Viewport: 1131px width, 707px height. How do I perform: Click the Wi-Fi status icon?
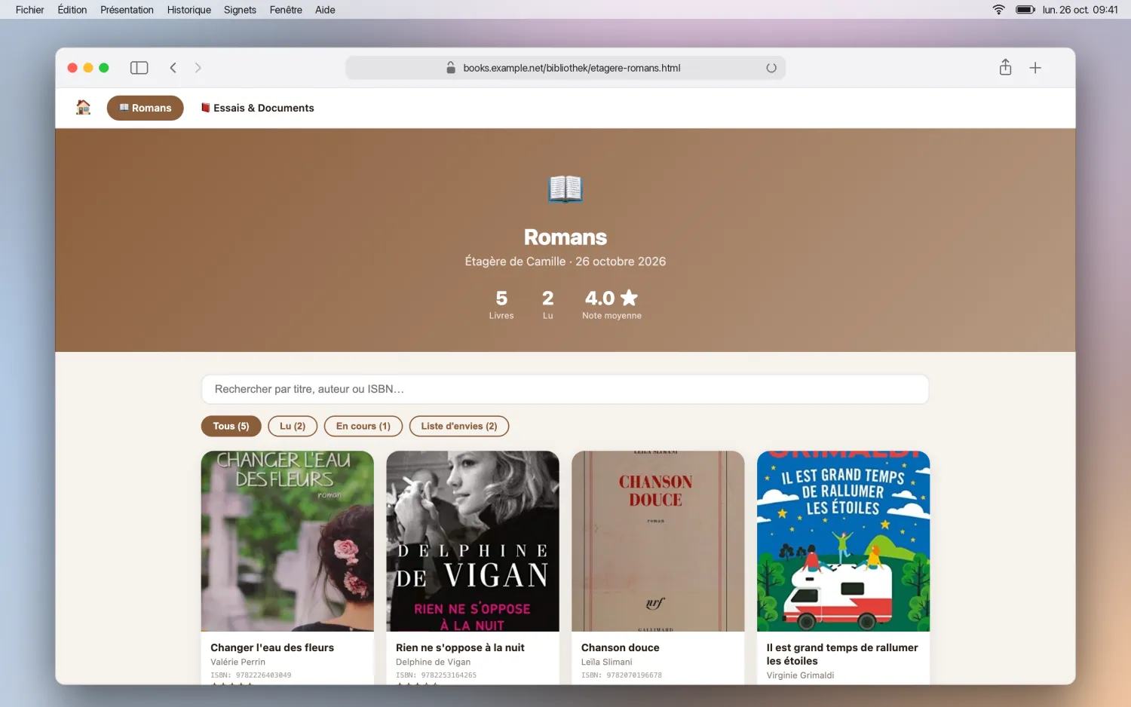(999, 10)
